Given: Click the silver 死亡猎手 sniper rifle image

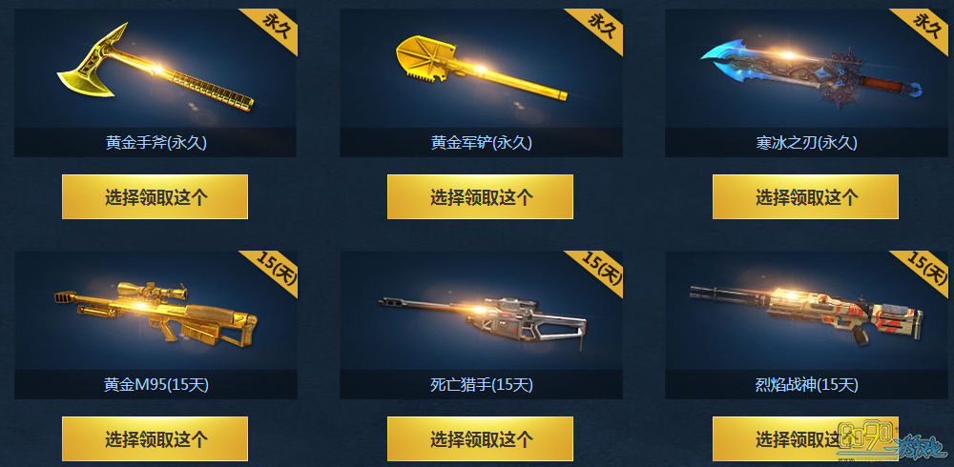Looking at the screenshot, I should click(481, 320).
